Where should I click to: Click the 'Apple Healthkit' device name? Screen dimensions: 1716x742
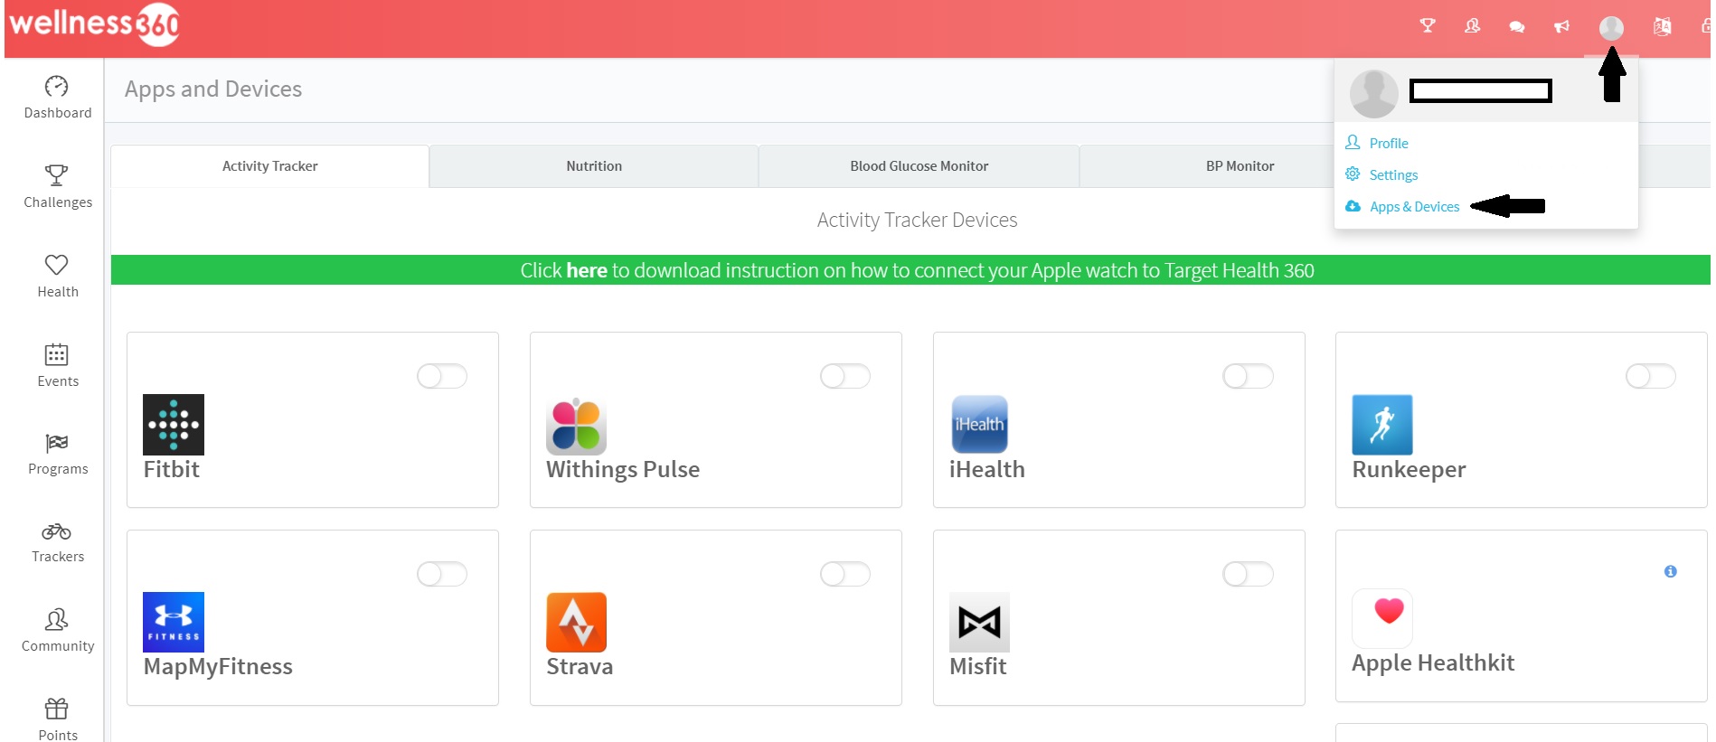[x=1433, y=663]
